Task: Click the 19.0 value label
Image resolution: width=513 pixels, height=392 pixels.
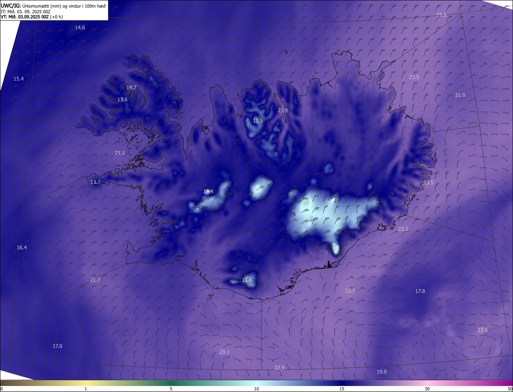Action: 382,372
